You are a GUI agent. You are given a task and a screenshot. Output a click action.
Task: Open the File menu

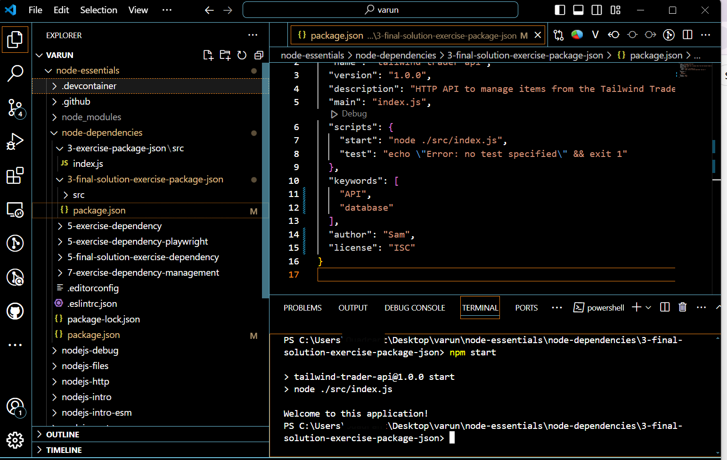point(35,10)
